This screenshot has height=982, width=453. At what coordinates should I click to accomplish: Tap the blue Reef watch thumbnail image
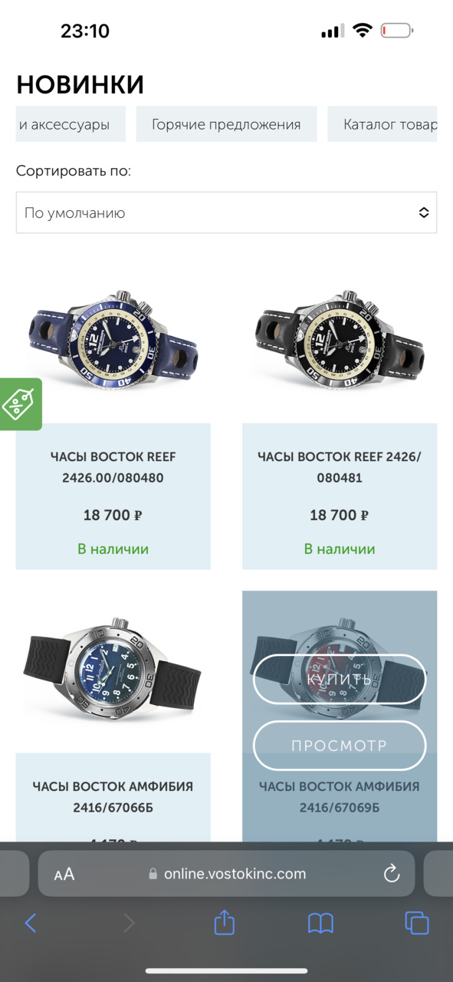click(113, 338)
